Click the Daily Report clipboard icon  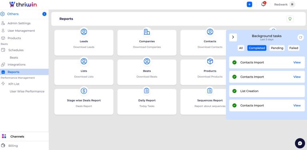pos(146,91)
